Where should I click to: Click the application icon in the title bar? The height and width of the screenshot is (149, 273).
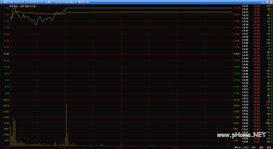point(2,2)
